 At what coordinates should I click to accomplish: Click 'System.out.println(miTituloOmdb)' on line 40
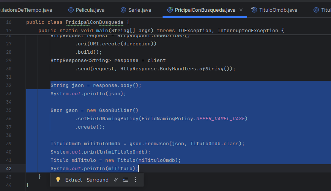99,152
